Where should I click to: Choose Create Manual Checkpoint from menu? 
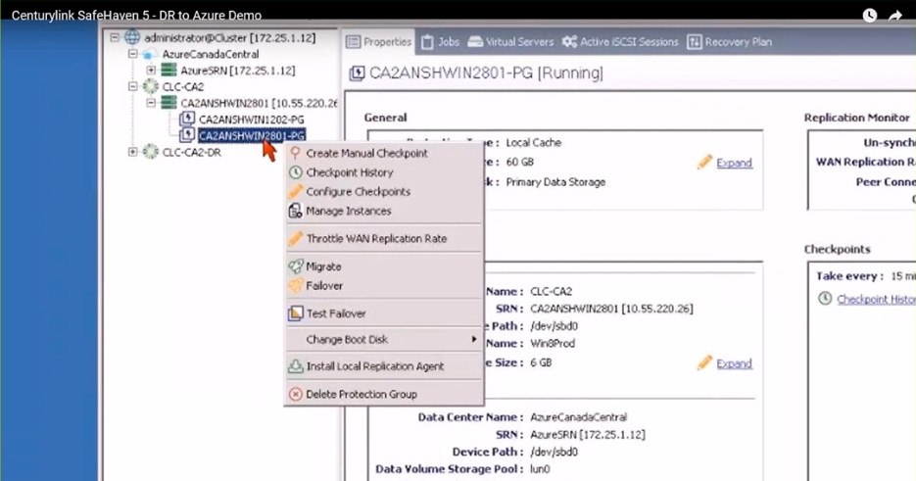pos(385,153)
